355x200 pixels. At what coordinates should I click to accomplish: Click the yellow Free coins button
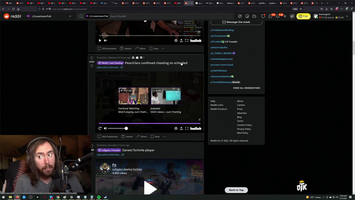[x=303, y=16]
